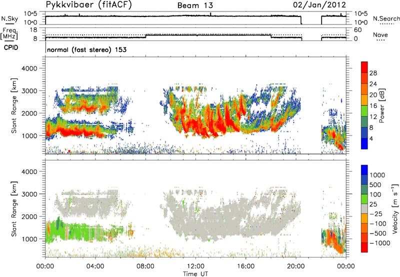
Task: Click the '4' power colorbar tick label
Action: 371,138
